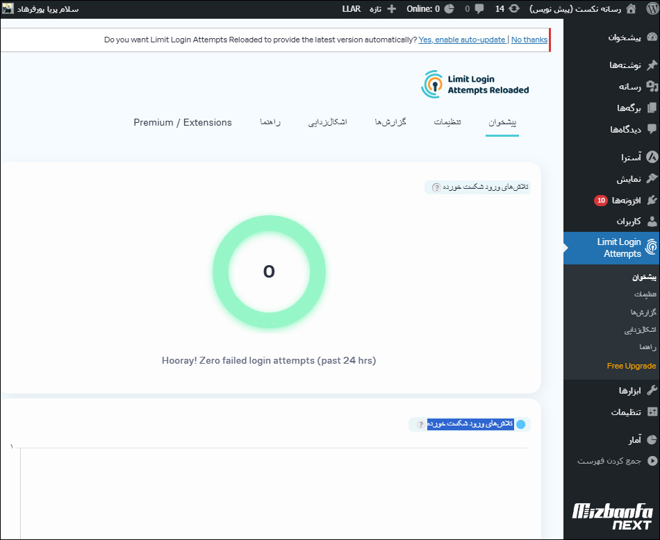Image resolution: width=660 pixels, height=540 pixels.
Task: Click the Online: 0 text in admin bar
Action: click(x=423, y=9)
